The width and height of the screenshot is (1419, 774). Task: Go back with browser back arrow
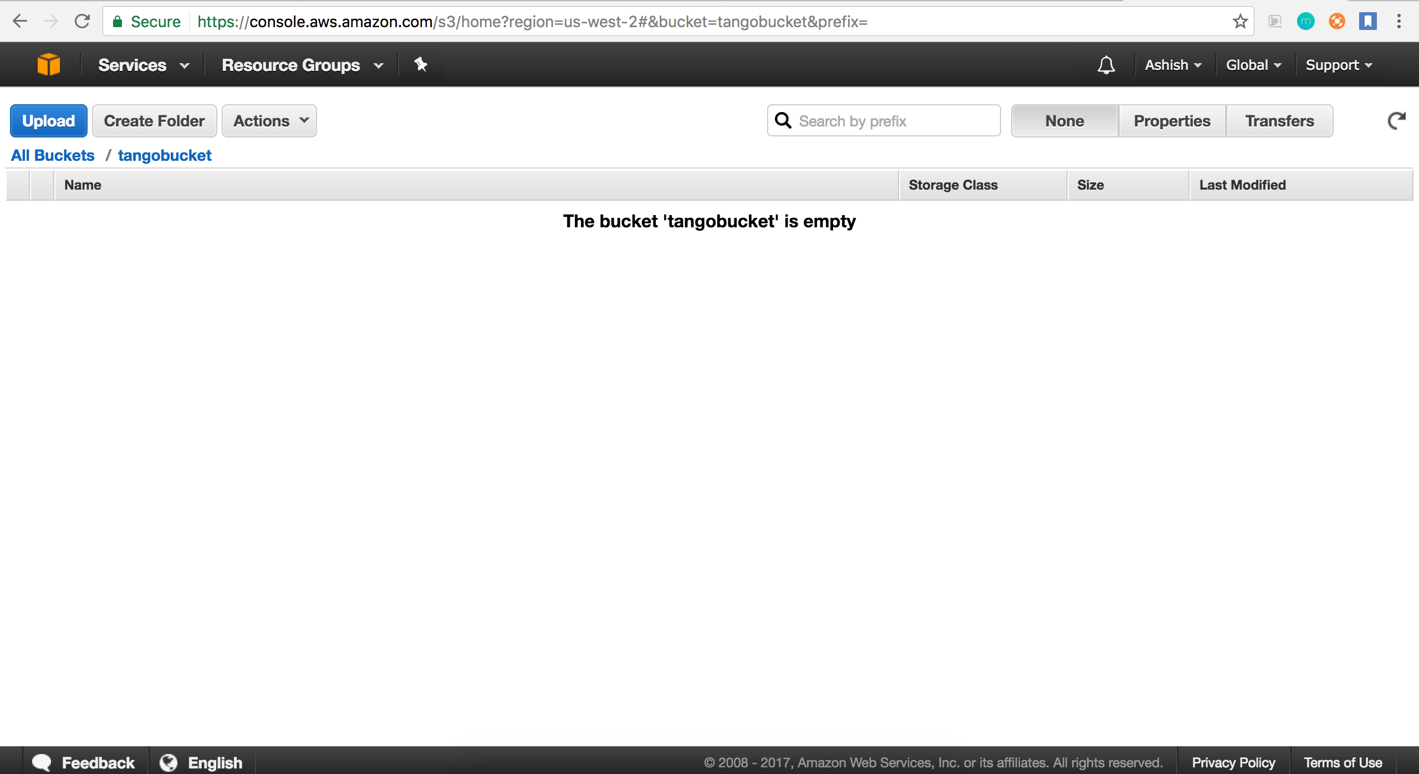click(x=20, y=22)
